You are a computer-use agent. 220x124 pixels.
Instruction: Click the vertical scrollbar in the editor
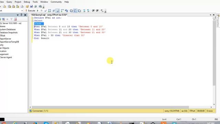point(214,53)
